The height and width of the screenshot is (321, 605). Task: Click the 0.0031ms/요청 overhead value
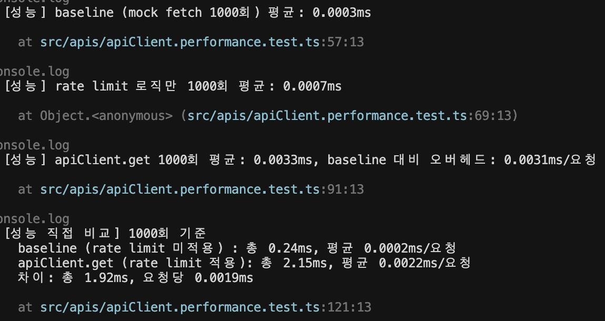pos(550,160)
